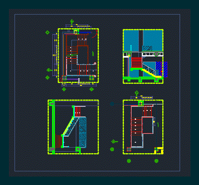Select the green diamond marker below top-left plan's left side
Image resolution: width=199 pixels, height=185 pixels.
tap(64, 89)
